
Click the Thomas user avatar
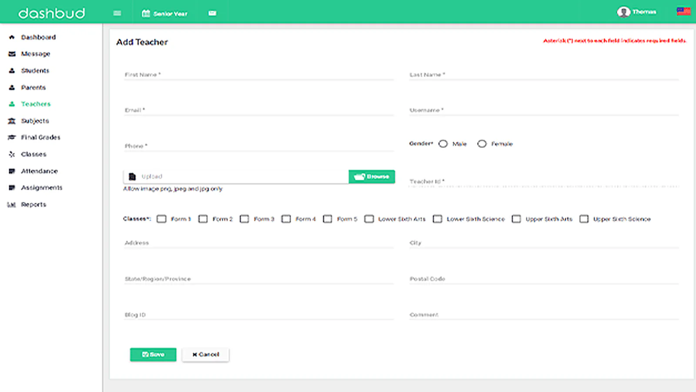point(623,12)
